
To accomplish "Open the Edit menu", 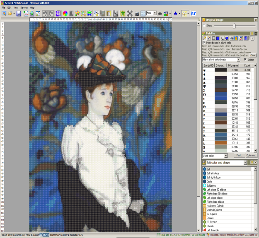I will pos(10,7).
